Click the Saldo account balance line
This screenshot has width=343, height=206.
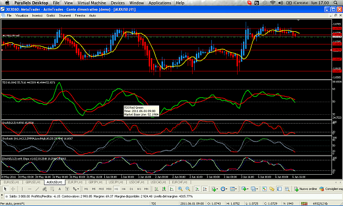tap(100, 196)
